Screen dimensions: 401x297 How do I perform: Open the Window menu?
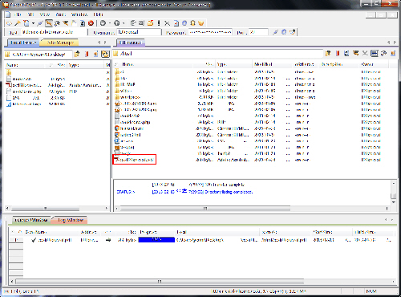79,14
